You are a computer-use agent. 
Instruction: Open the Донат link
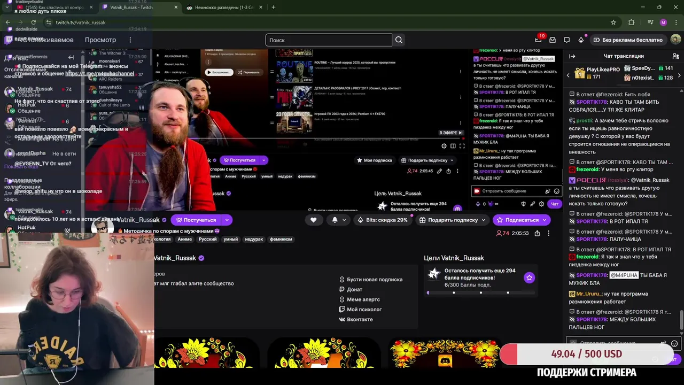351,289
